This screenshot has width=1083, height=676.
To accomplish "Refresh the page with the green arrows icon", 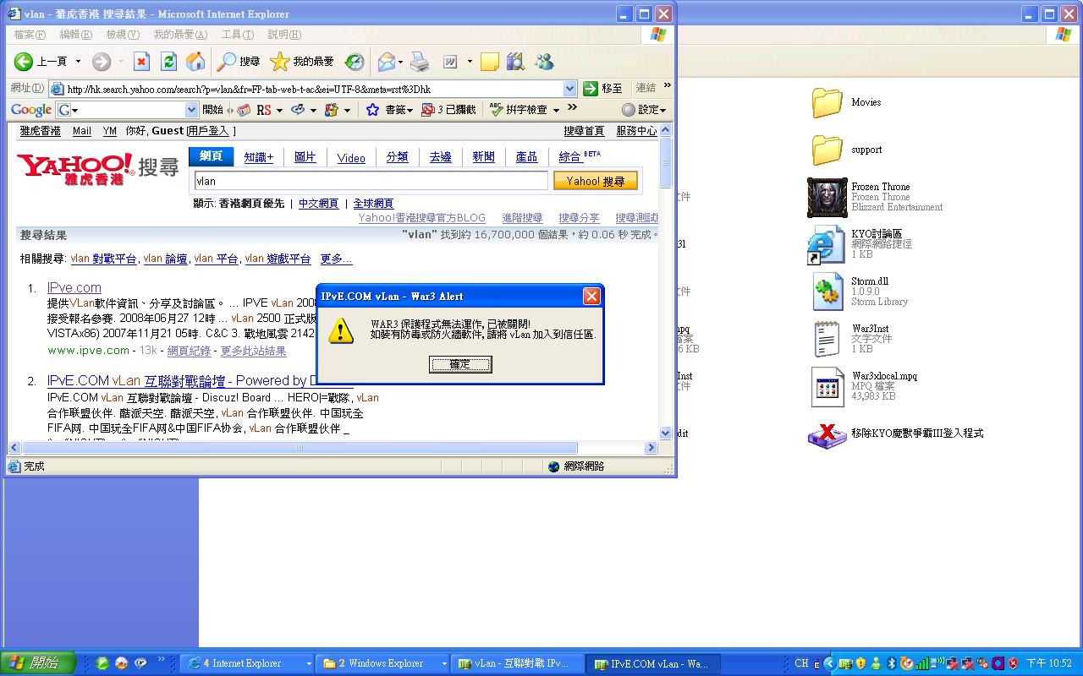I will 168,62.
